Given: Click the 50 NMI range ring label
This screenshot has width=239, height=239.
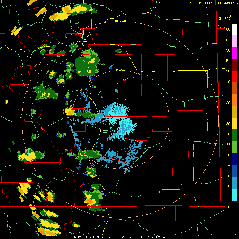Looking at the screenshot, I should [x=120, y=70].
